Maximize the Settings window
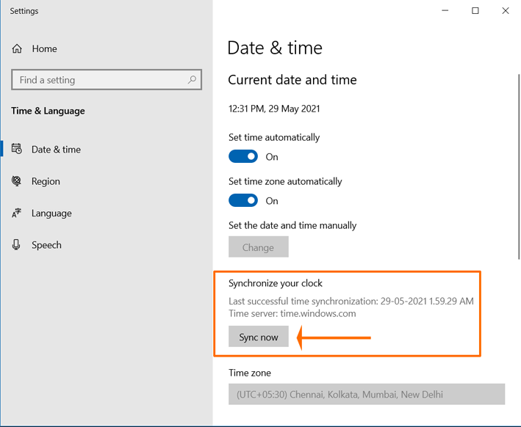 pos(475,10)
